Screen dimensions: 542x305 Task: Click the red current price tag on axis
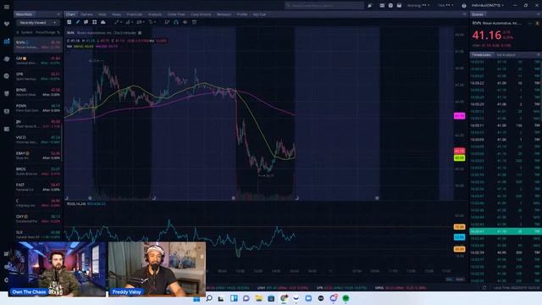(459, 151)
